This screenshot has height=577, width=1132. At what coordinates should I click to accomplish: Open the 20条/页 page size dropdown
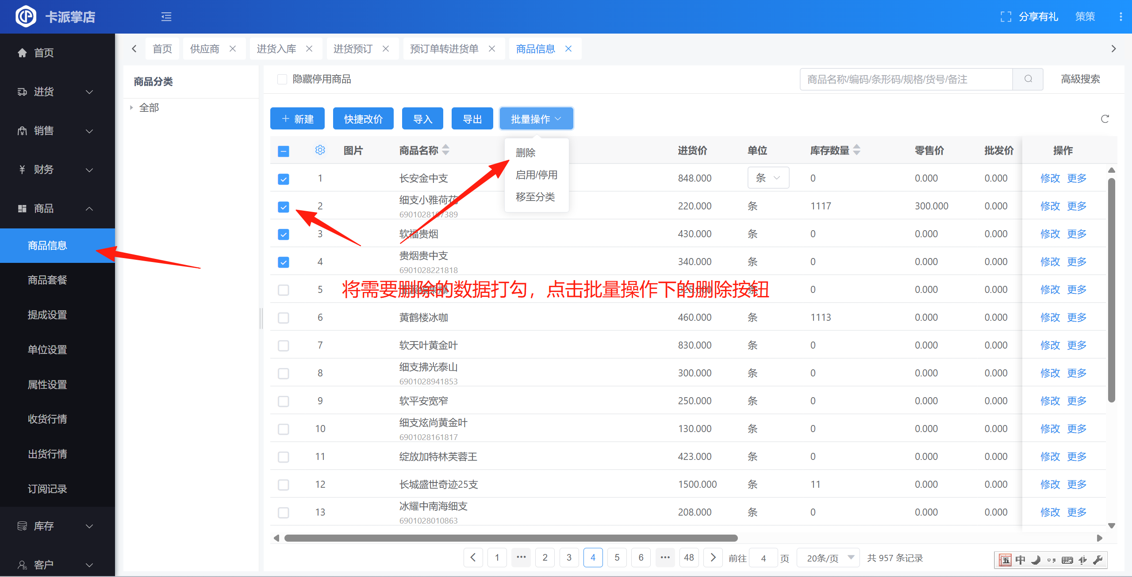pyautogui.click(x=829, y=558)
